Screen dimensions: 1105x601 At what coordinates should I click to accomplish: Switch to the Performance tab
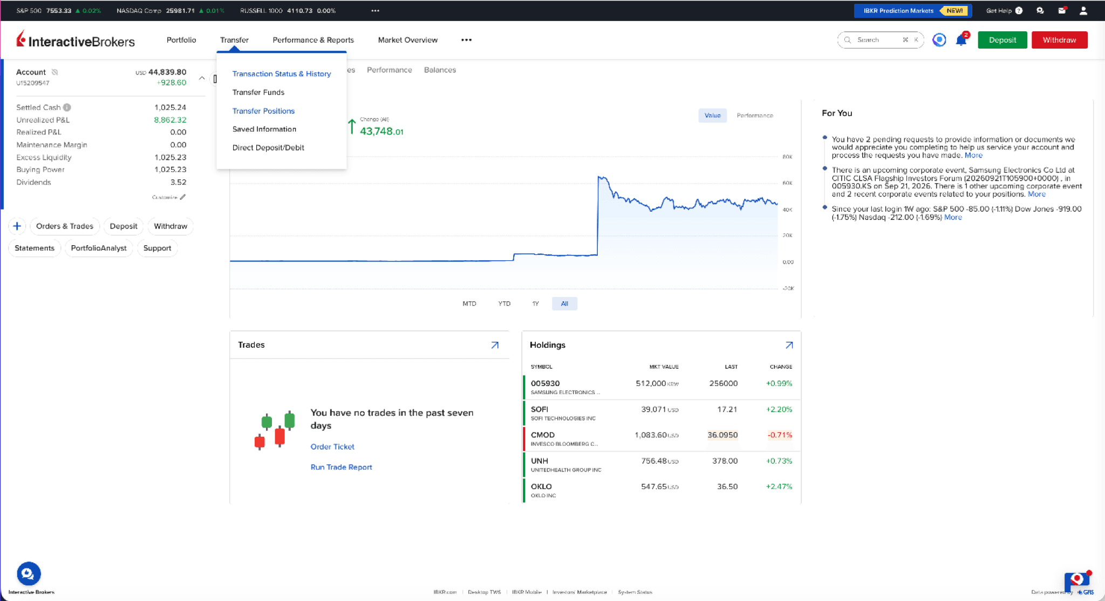[x=390, y=70]
